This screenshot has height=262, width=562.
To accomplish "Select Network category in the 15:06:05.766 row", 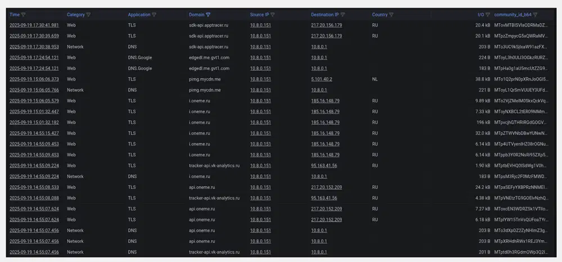I will (75, 90).
